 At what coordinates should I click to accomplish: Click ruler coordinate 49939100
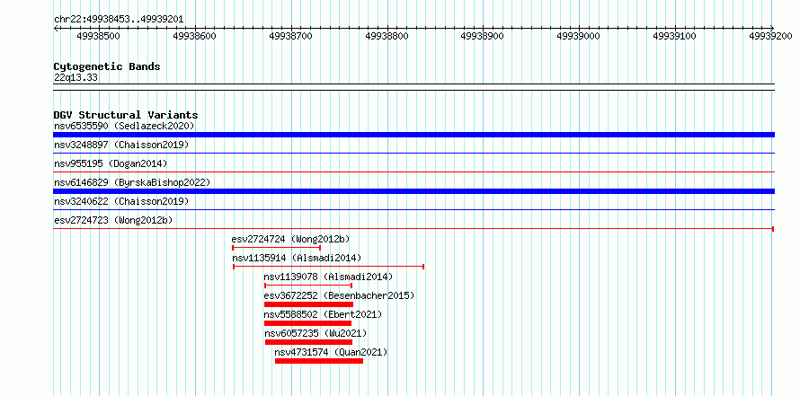pyautogui.click(x=674, y=36)
